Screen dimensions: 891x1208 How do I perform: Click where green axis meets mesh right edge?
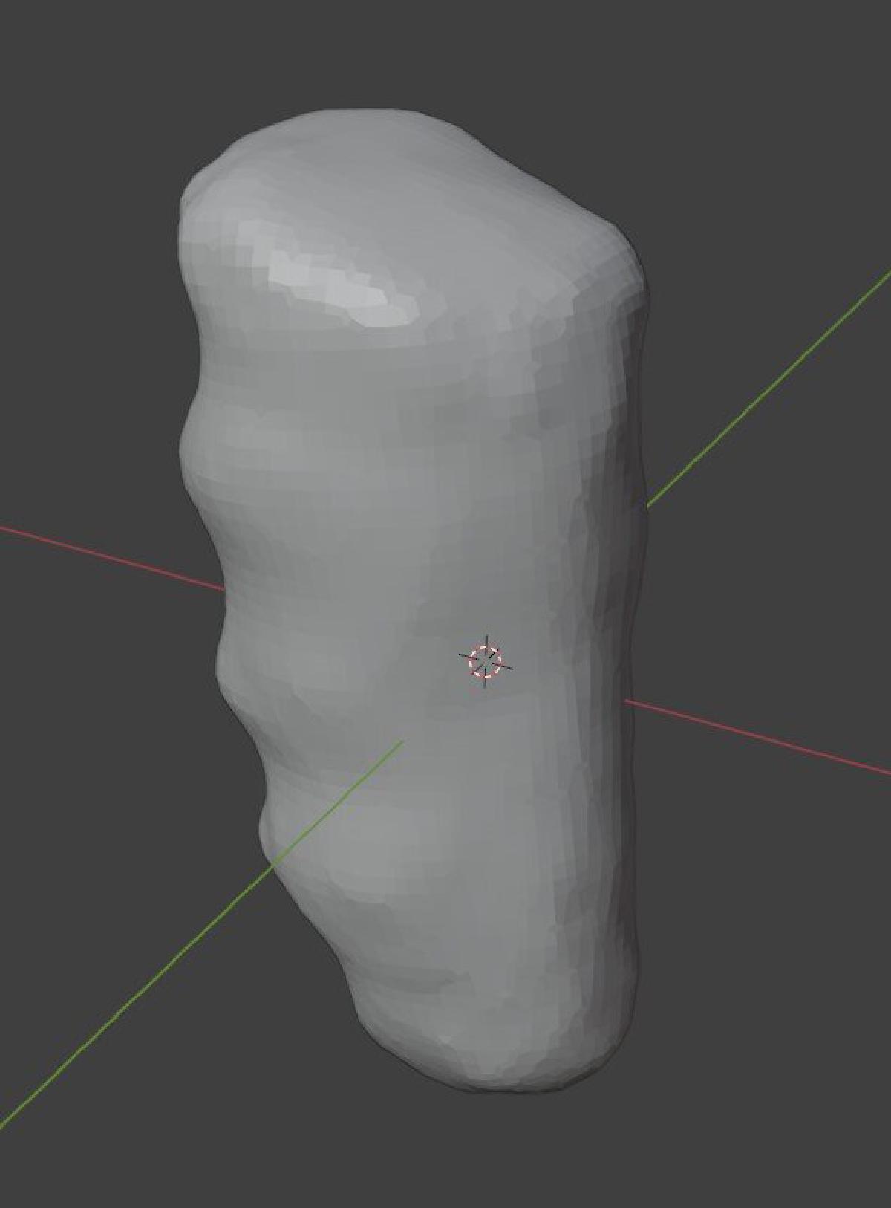coord(647,507)
